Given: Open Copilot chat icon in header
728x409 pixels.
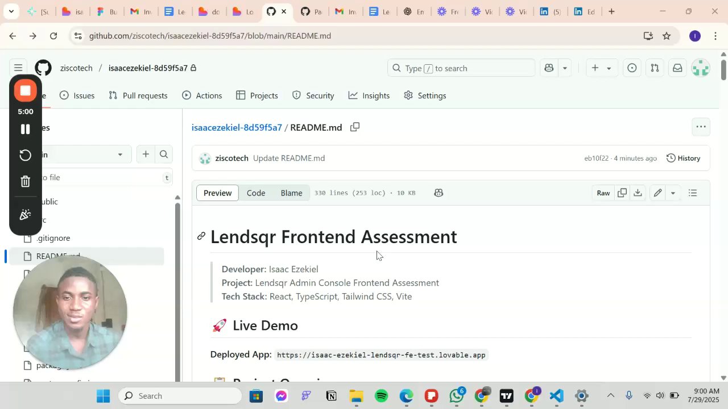Looking at the screenshot, I should 549,68.
